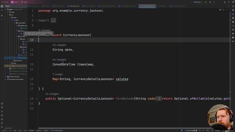
Task: Close the active CurrencyJackson.java tab
Action: [154, 6]
